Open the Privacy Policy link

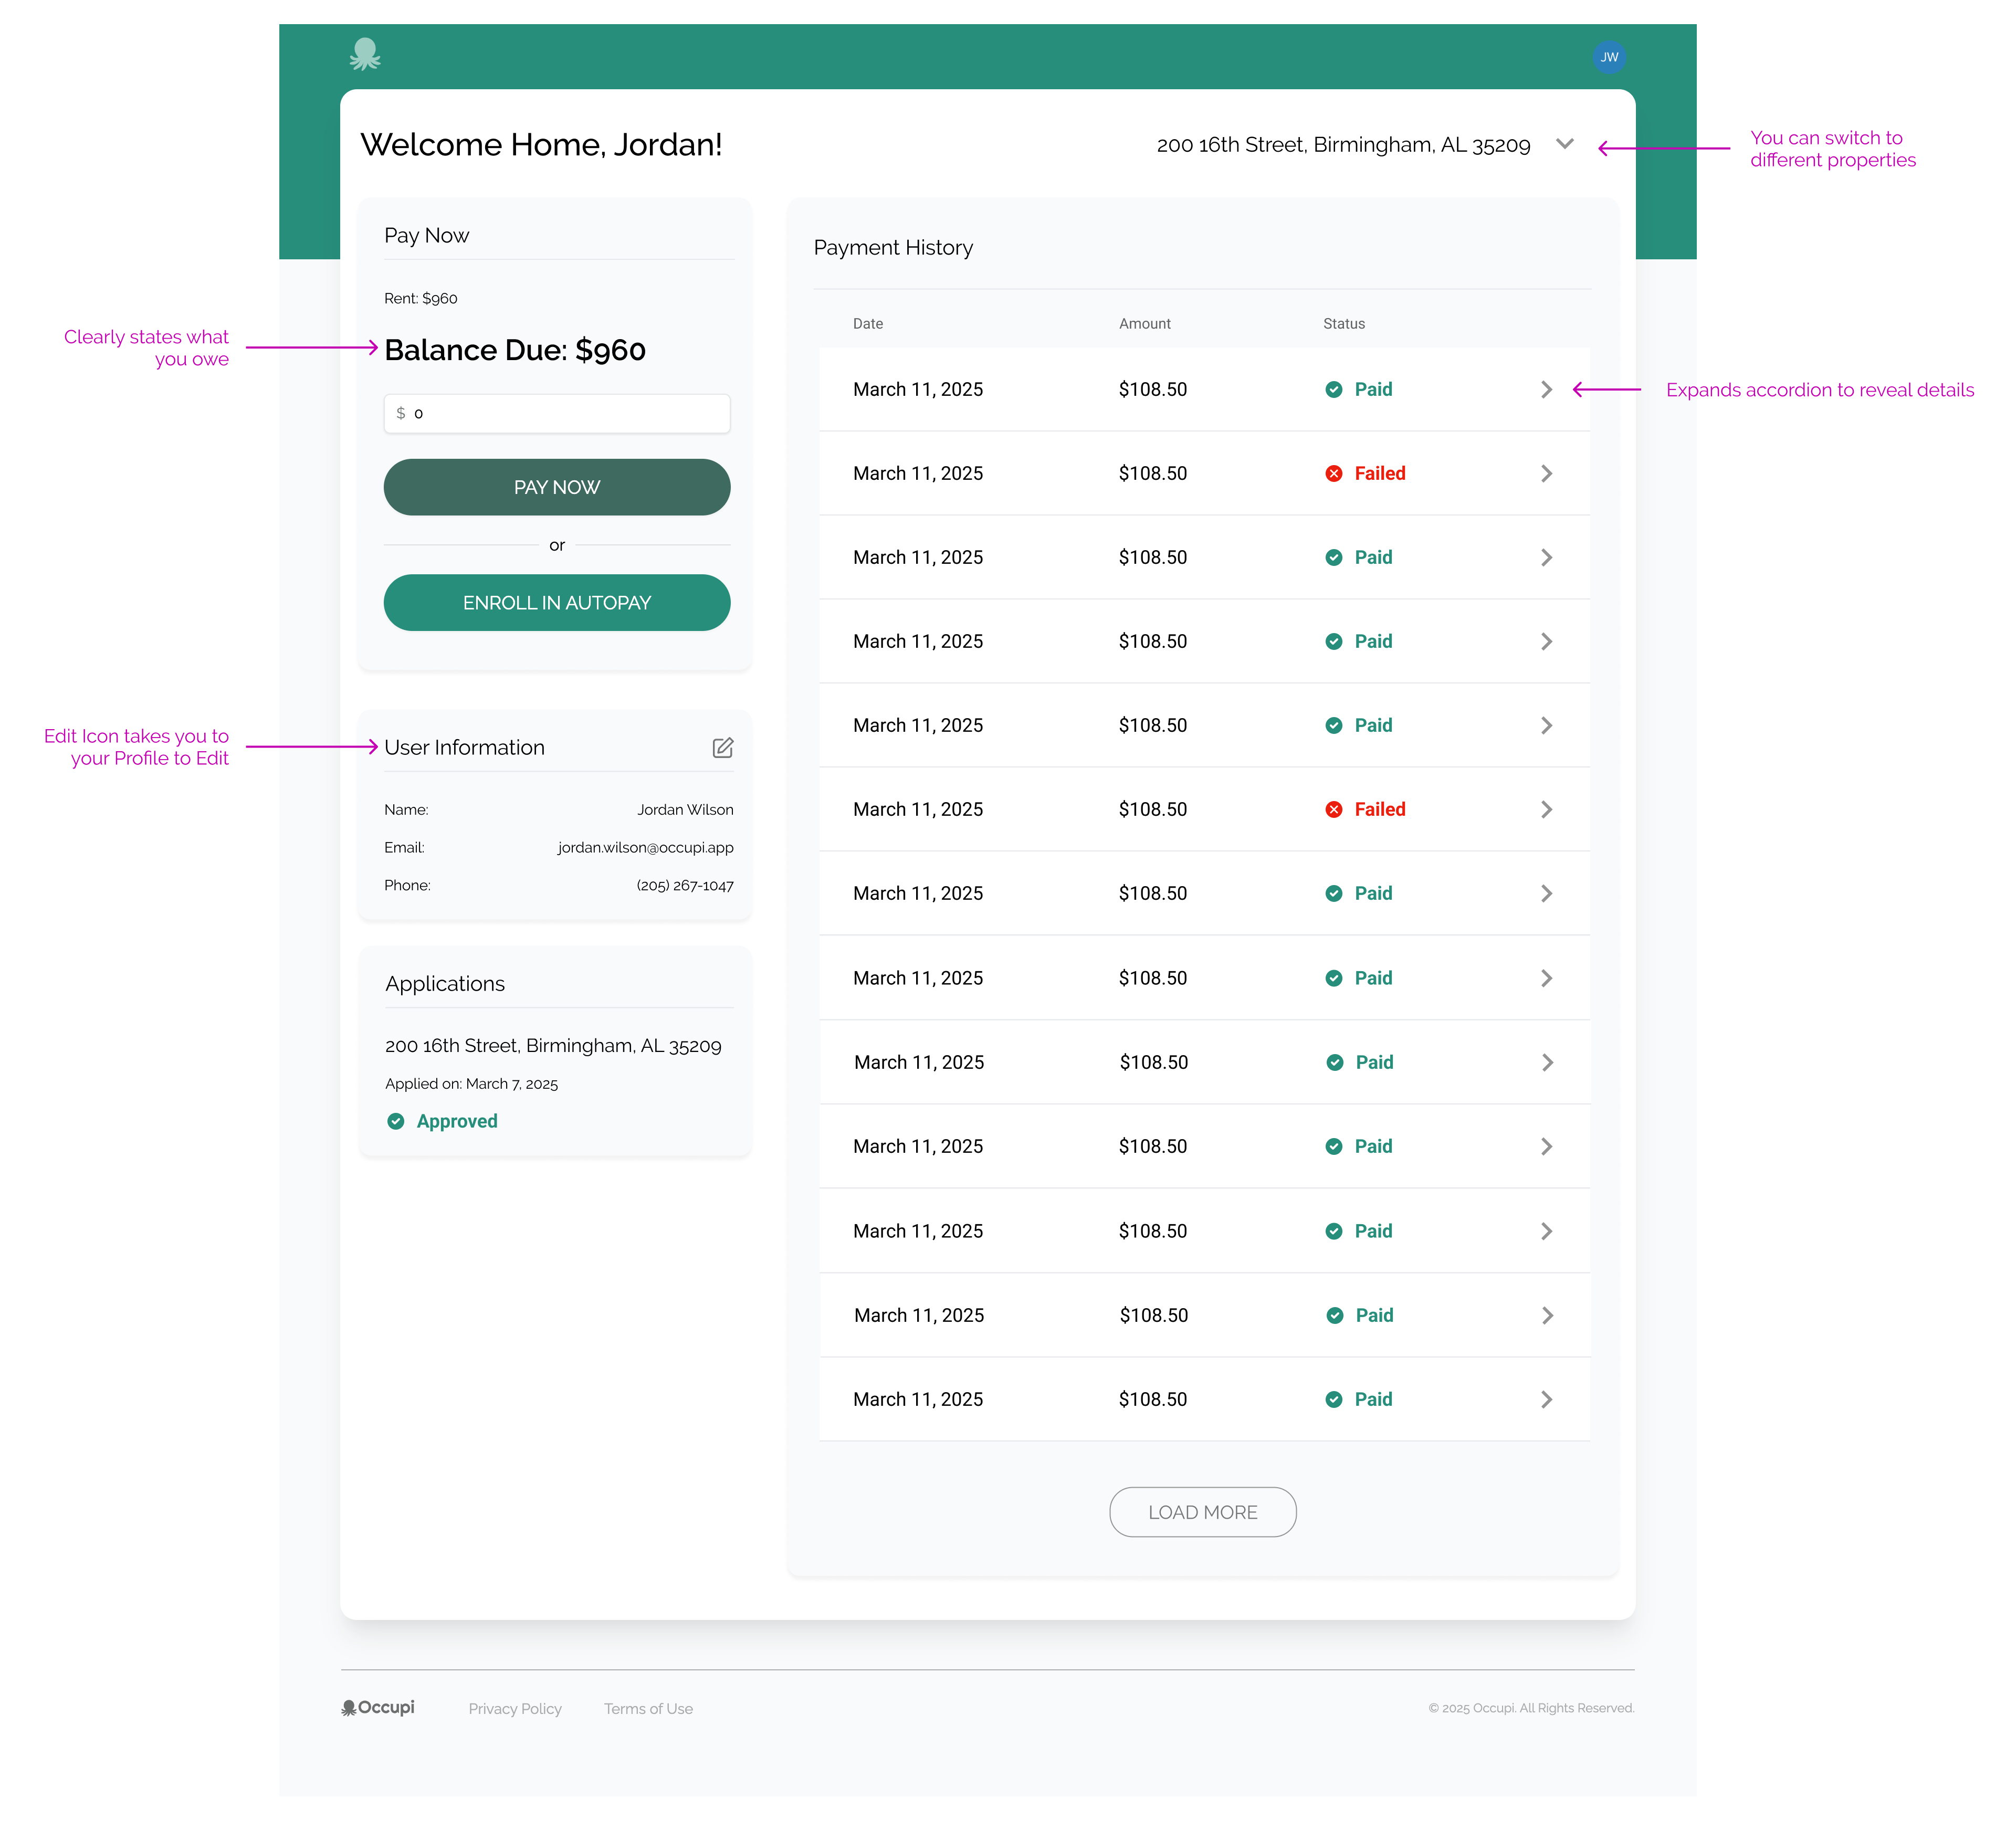point(515,1708)
